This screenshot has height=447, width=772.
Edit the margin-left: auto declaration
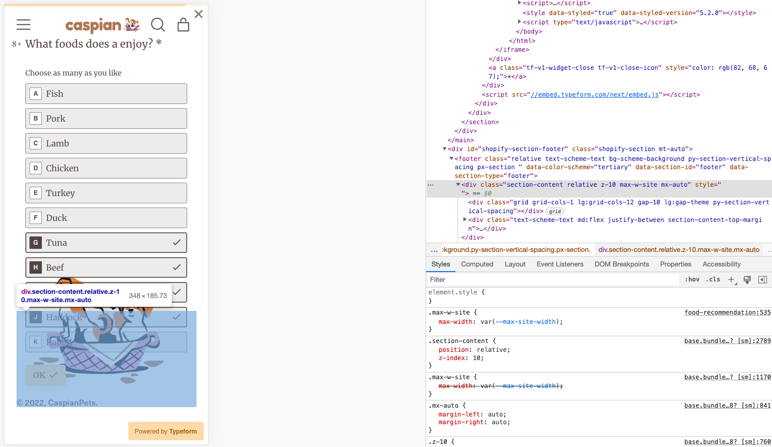point(473,414)
